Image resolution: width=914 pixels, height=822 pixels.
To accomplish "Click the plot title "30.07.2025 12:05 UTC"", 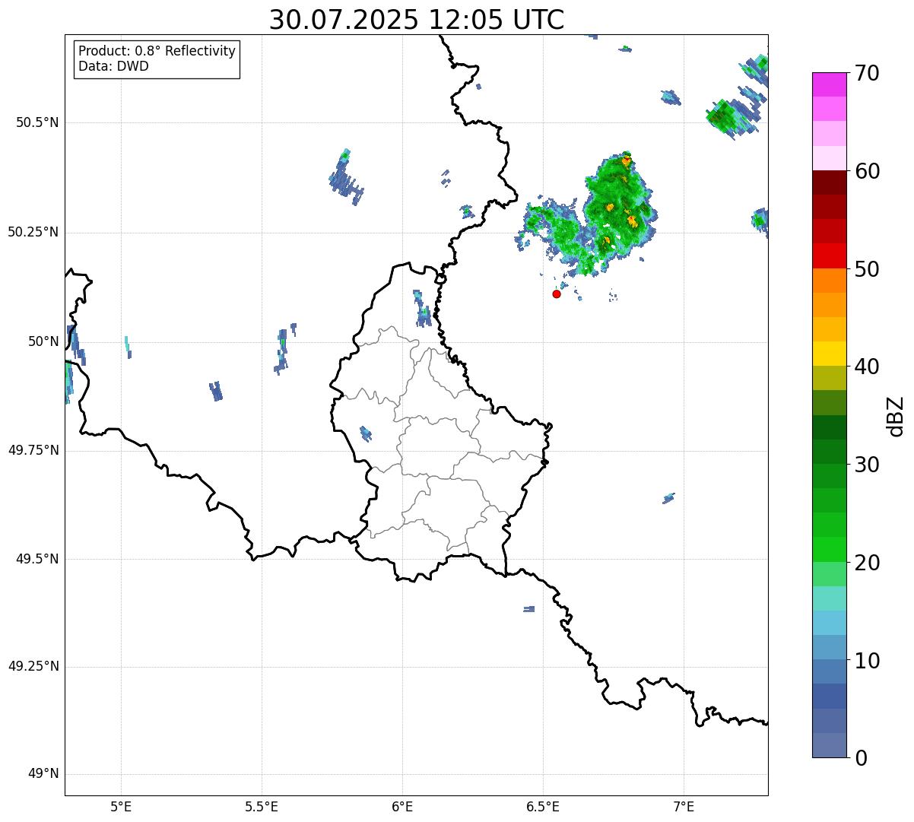I will point(417,20).
